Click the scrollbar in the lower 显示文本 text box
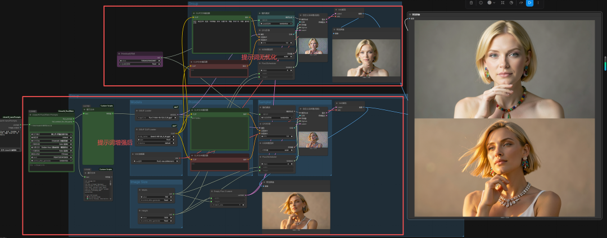607x238 pixels. tap(110, 184)
